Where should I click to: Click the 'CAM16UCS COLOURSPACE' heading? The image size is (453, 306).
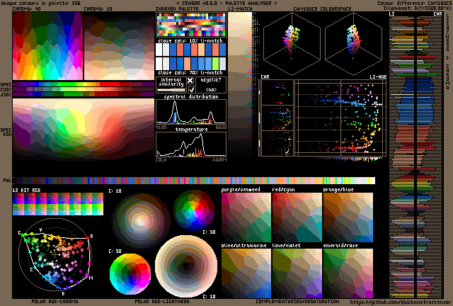(x=322, y=9)
